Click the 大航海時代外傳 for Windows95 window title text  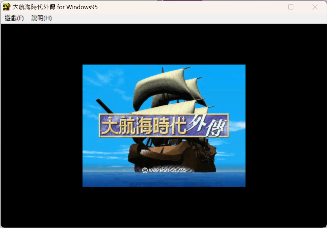(55, 7)
